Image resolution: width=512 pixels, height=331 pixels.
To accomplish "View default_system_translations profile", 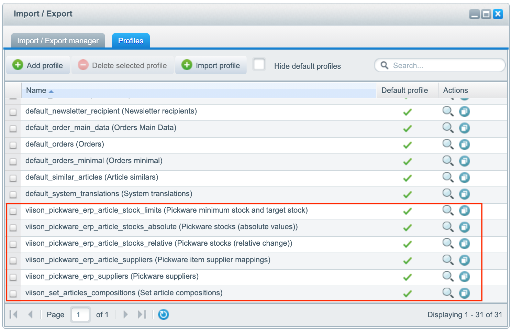I will pos(448,194).
